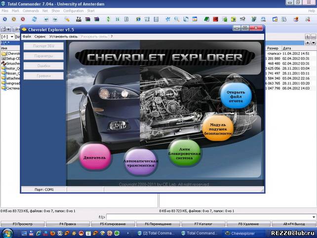Click Установить связь menu item
The image size is (317, 238).
(64, 37)
